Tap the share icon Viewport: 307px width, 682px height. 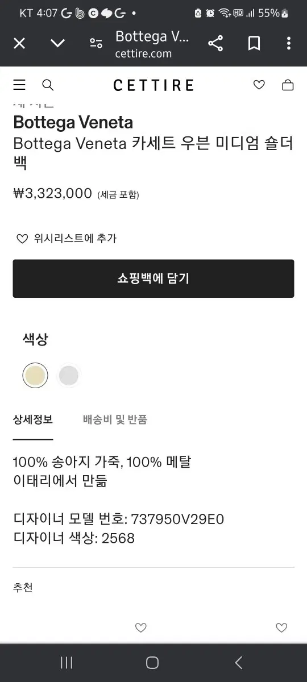(215, 43)
